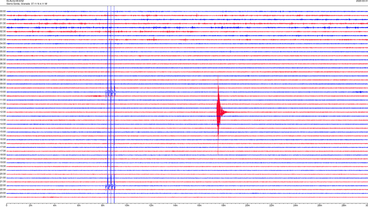Select the 16:00 trace time label

[x=3, y=140]
